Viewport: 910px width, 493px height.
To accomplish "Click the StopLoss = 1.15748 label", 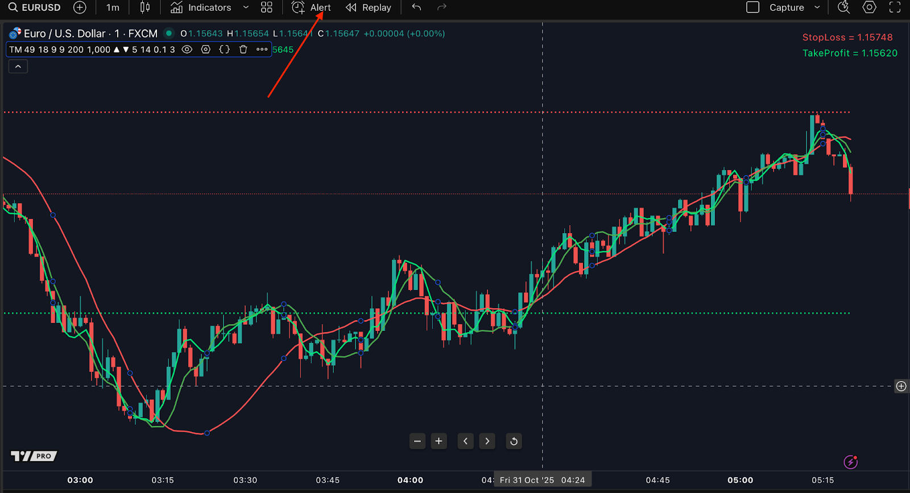I will (x=847, y=38).
